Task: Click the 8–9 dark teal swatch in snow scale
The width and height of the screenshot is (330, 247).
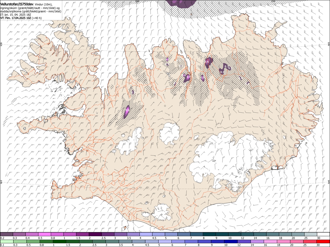Action: pos(209,234)
